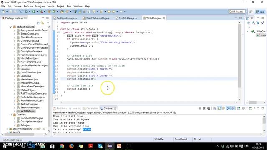267x150 pixels.
Task: Click the Open Perspective icon
Action: (x=251, y=12)
